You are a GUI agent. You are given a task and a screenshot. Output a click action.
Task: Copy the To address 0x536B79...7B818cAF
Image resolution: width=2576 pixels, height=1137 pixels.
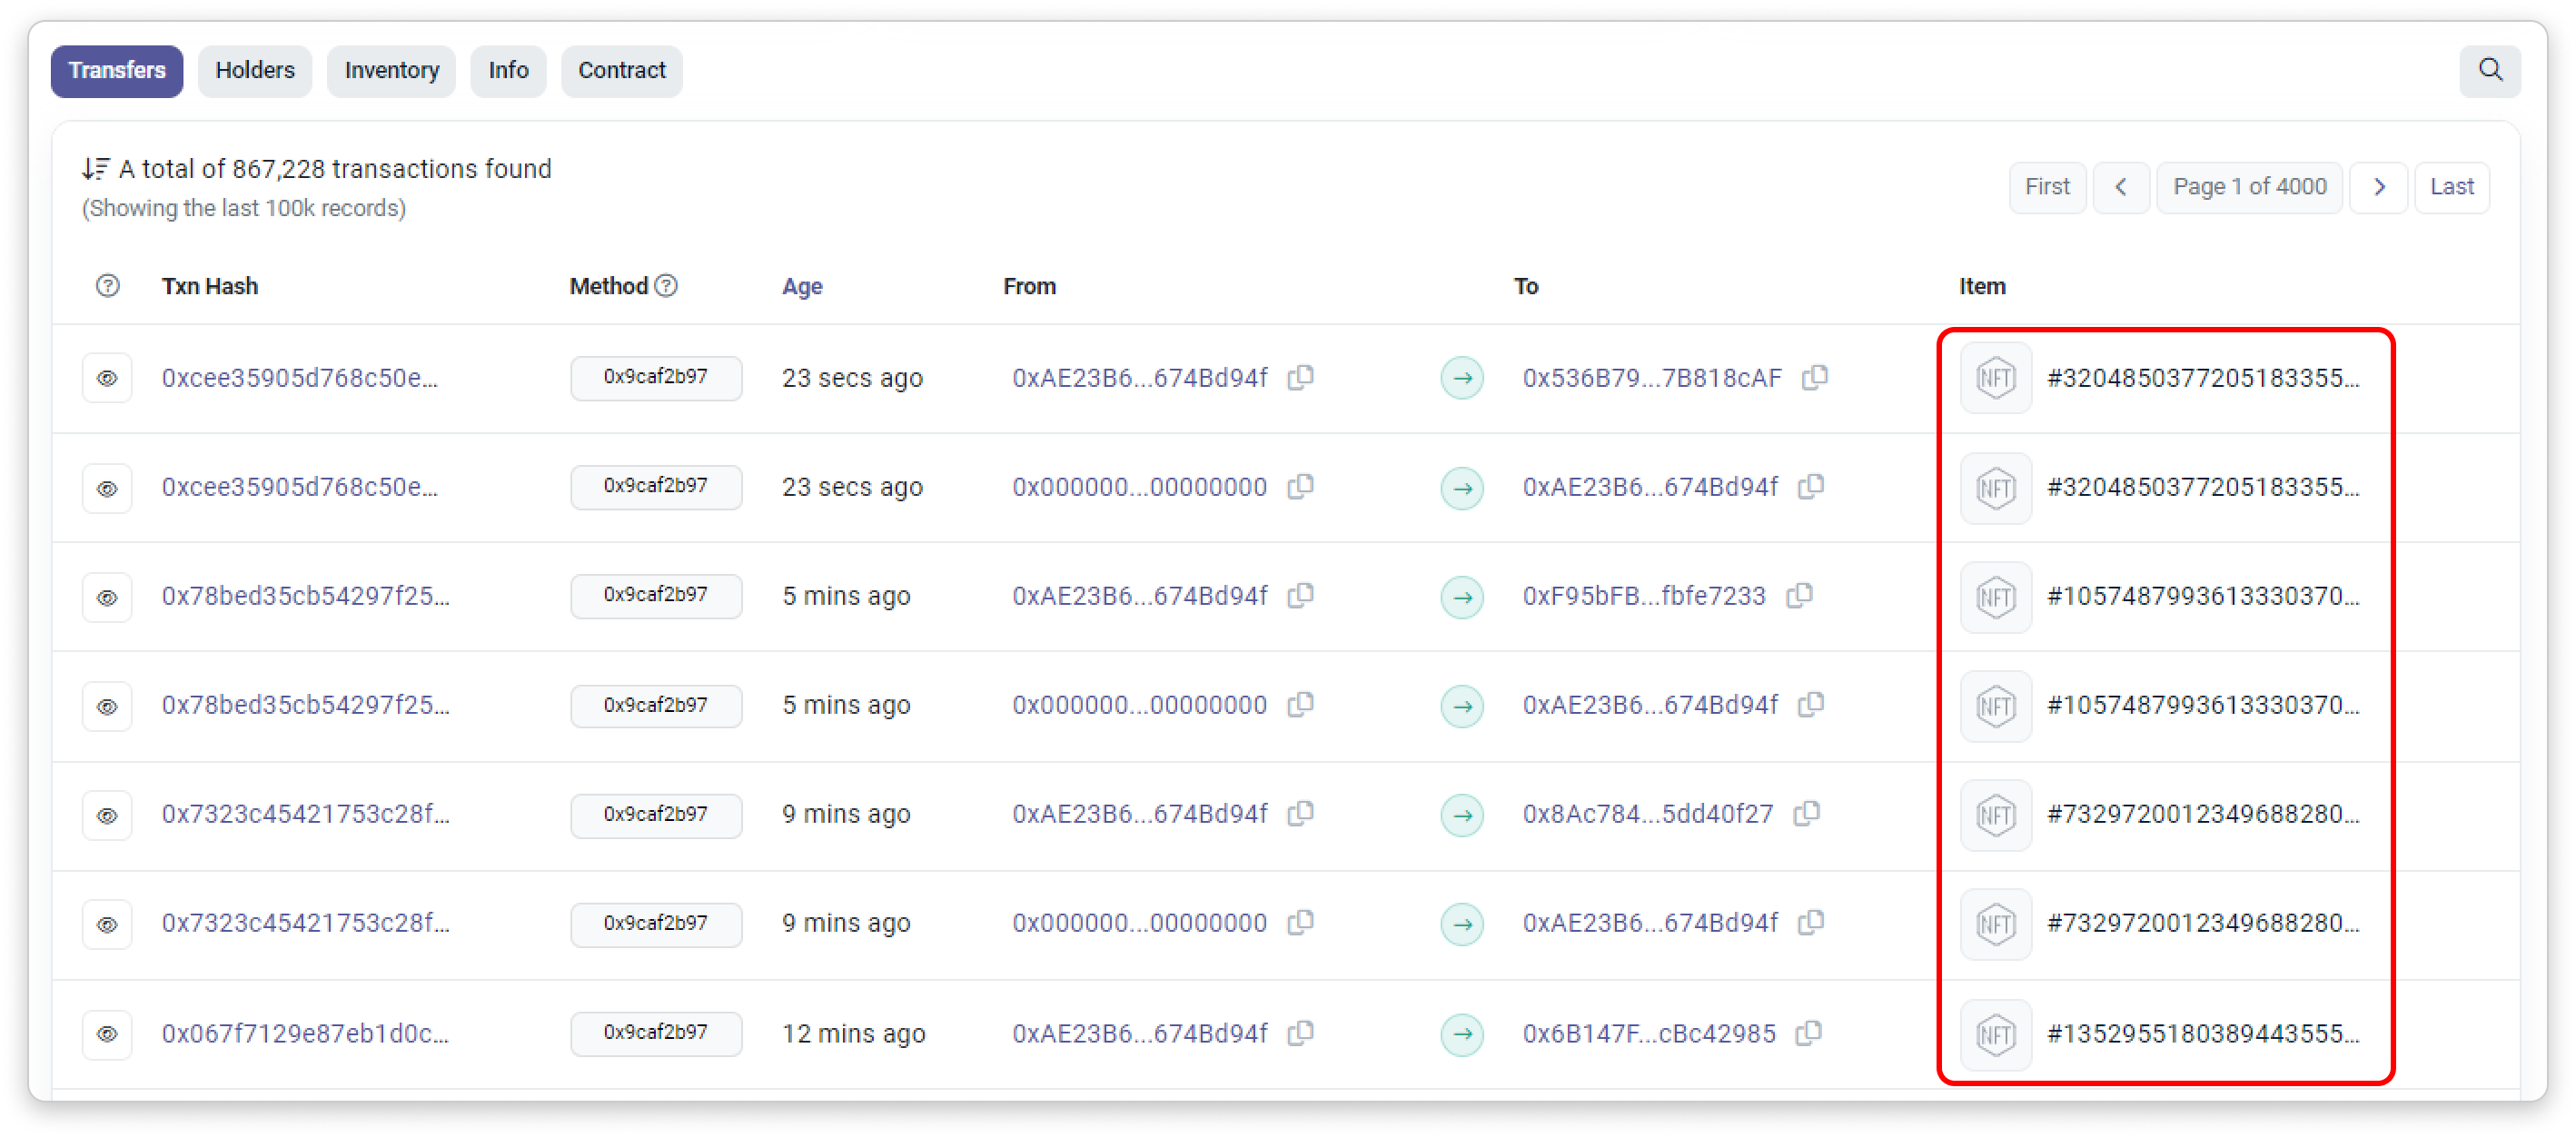(x=1814, y=378)
